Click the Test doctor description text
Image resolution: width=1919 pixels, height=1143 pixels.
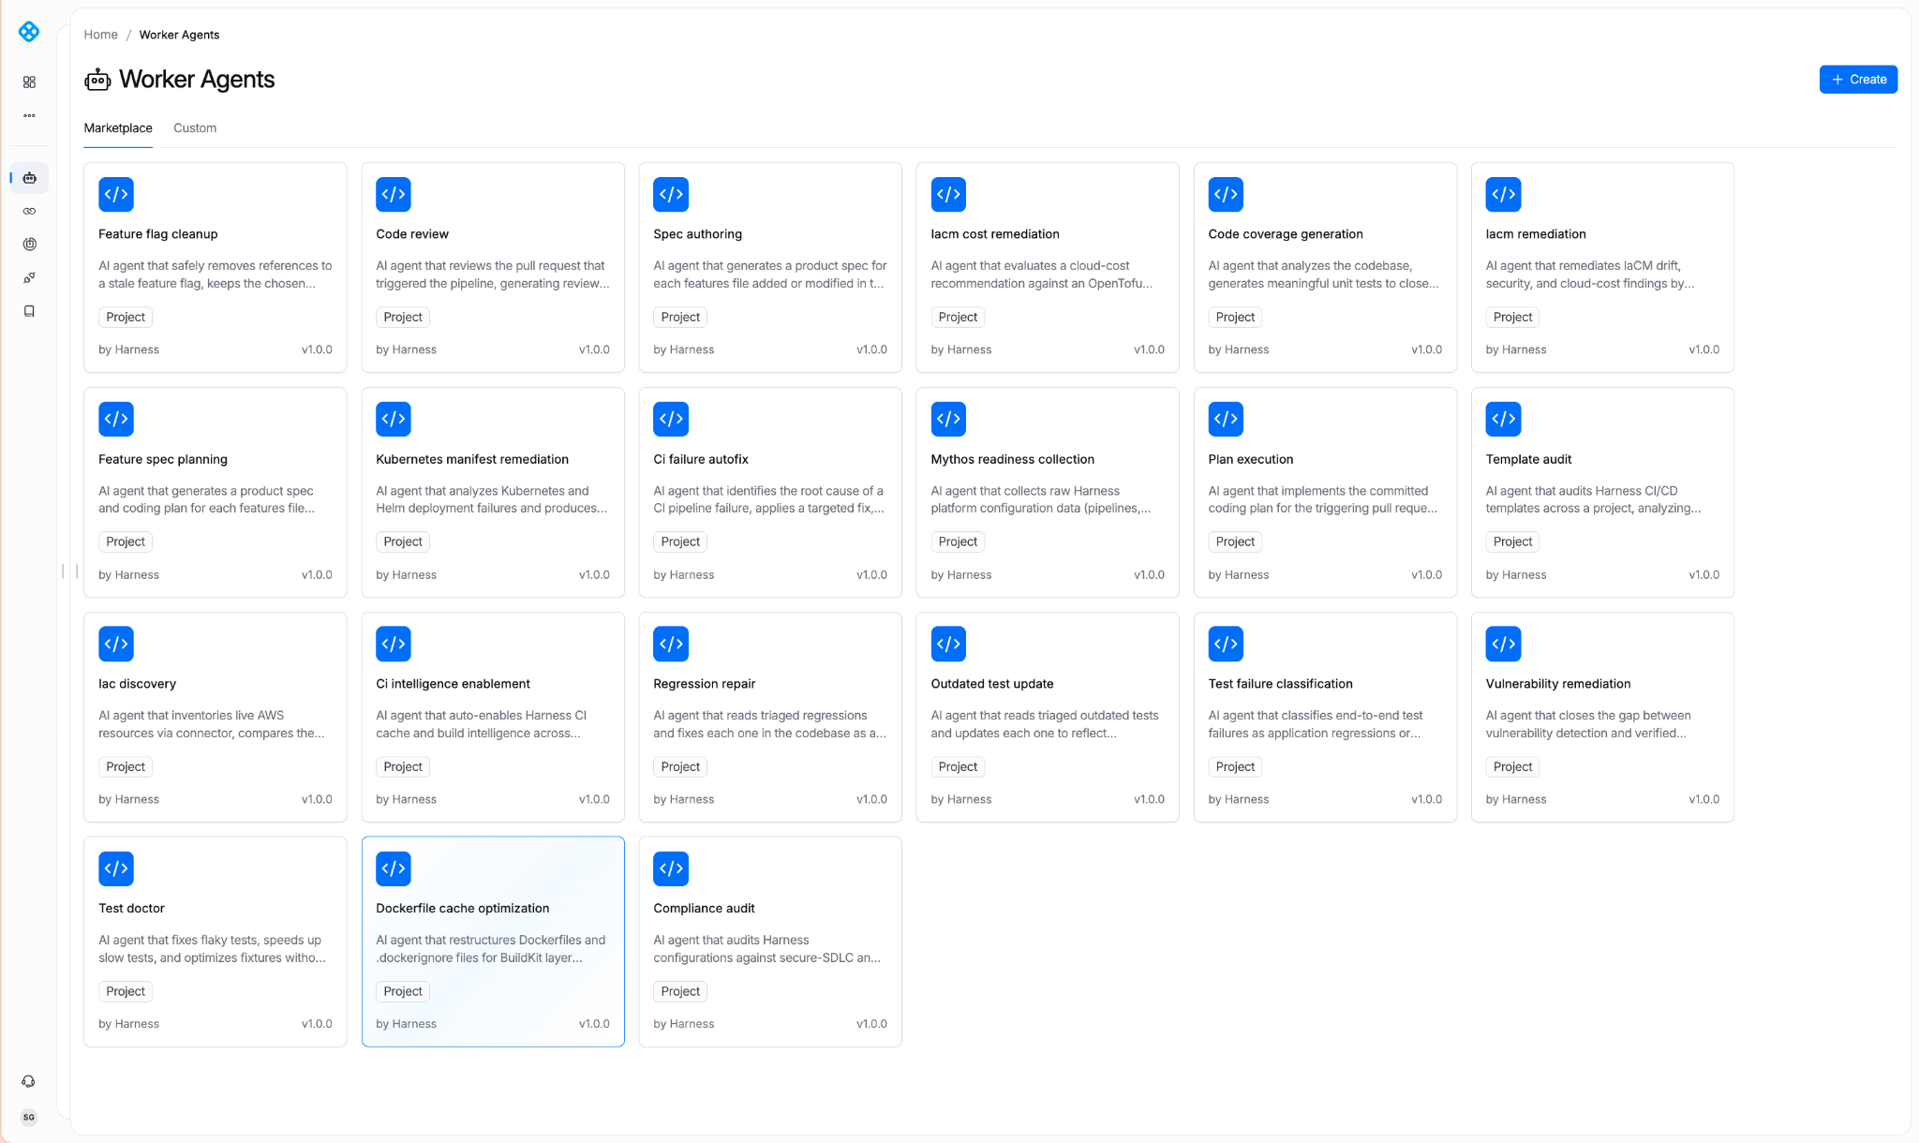(212, 949)
